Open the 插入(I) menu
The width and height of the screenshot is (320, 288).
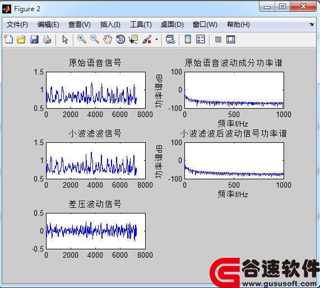[110, 25]
